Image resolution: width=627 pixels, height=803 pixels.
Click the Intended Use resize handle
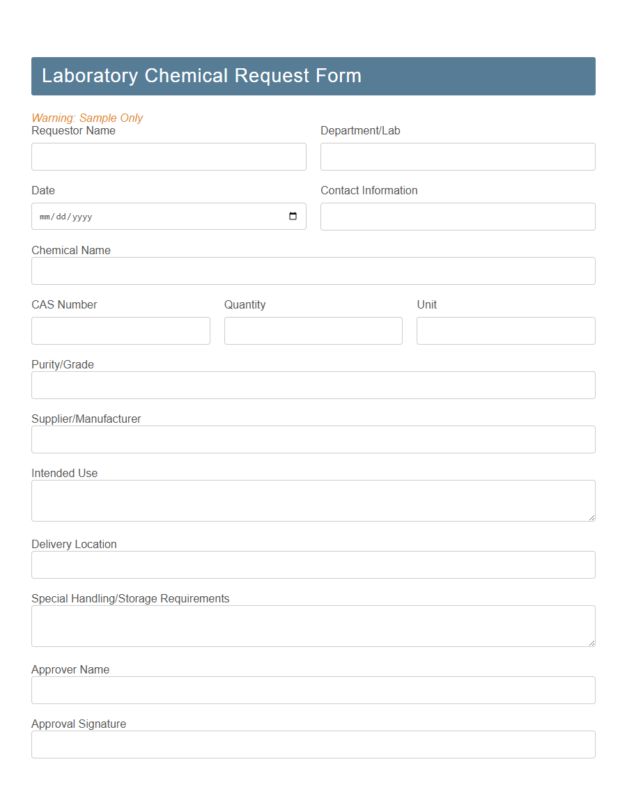(593, 518)
